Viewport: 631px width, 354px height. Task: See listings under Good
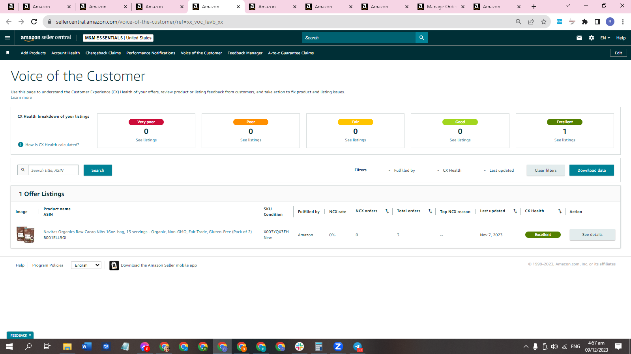pos(460,140)
